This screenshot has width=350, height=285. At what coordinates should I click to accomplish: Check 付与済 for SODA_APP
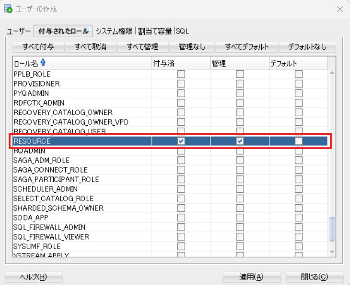pos(181,218)
